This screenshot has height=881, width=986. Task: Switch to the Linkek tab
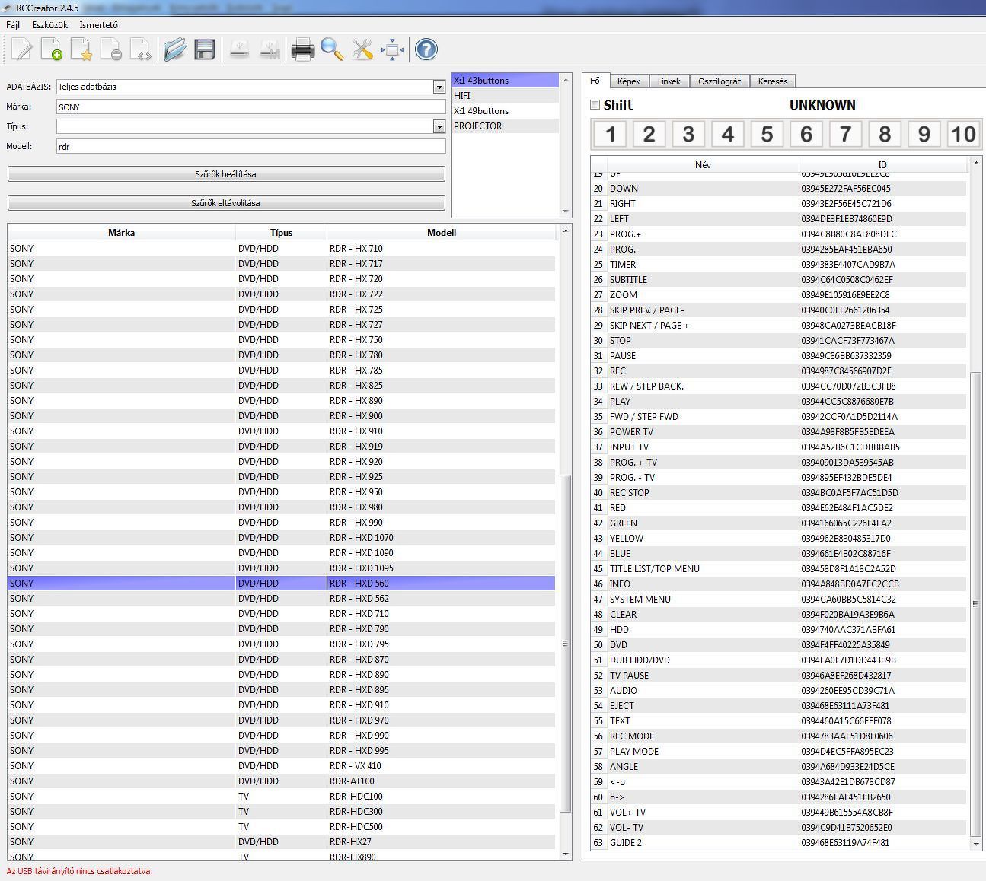point(669,81)
